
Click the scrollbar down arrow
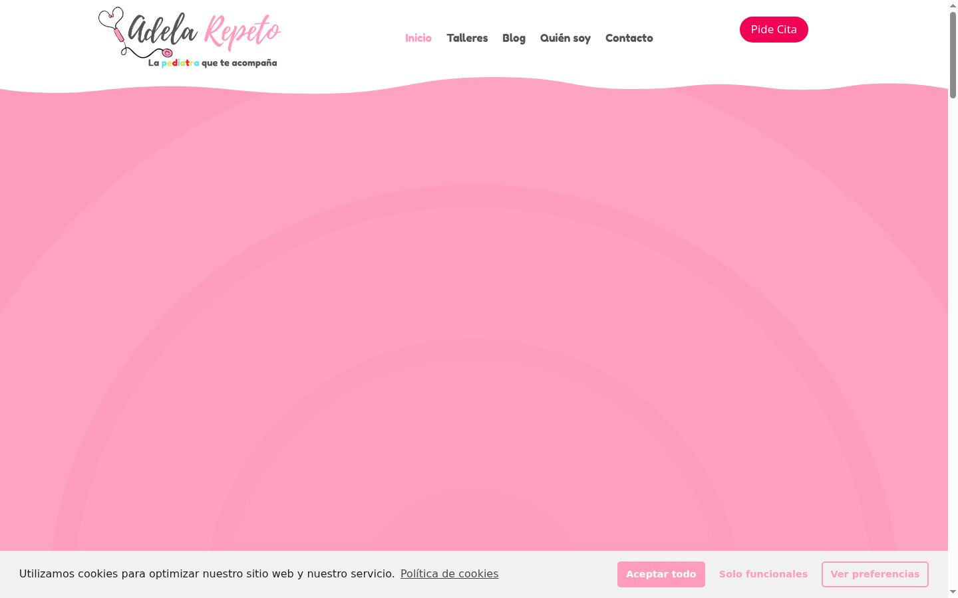pos(953,592)
